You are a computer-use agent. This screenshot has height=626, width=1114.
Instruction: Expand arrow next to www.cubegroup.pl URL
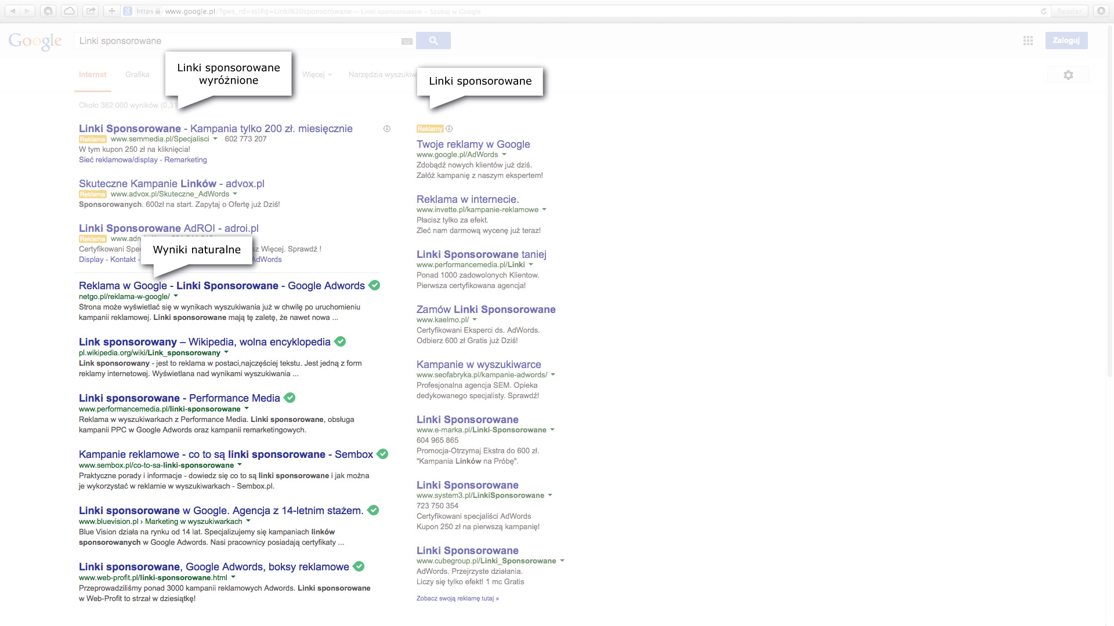(562, 561)
